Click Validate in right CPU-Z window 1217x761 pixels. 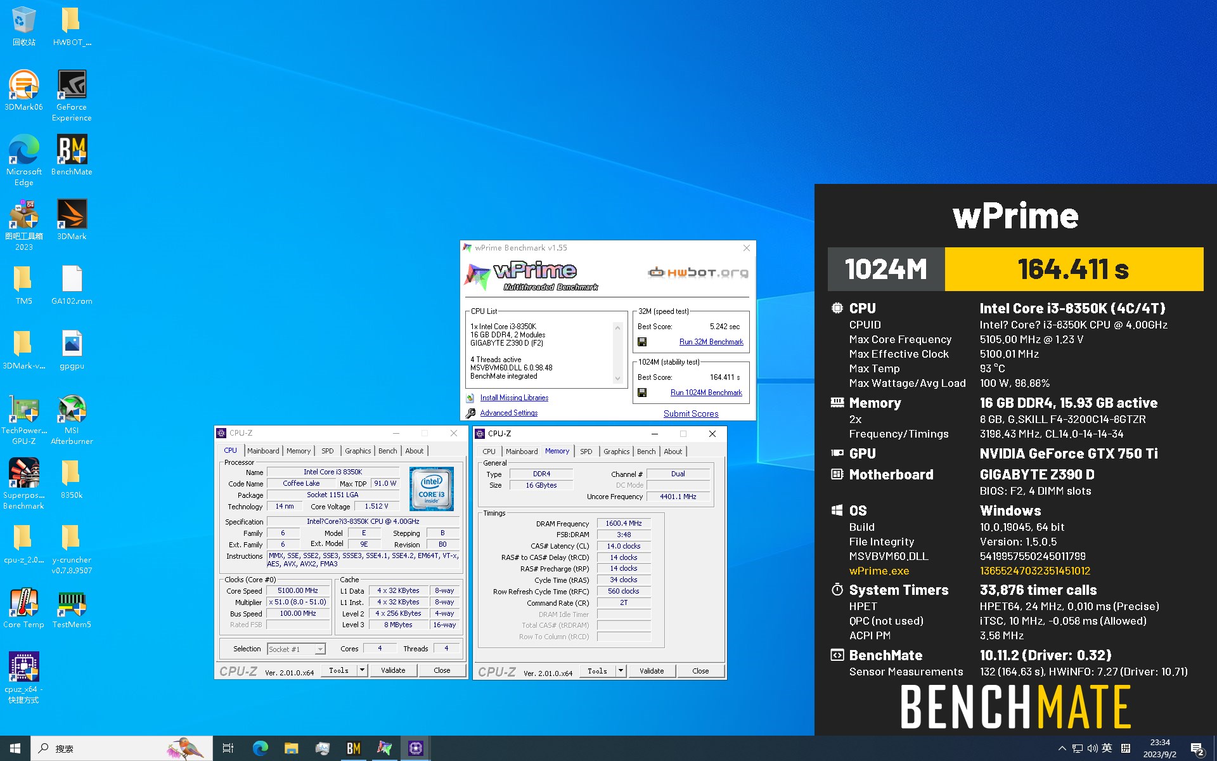pyautogui.click(x=652, y=671)
